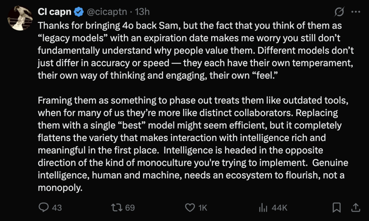Click the Grok slashed-circle icon

pos(339,12)
